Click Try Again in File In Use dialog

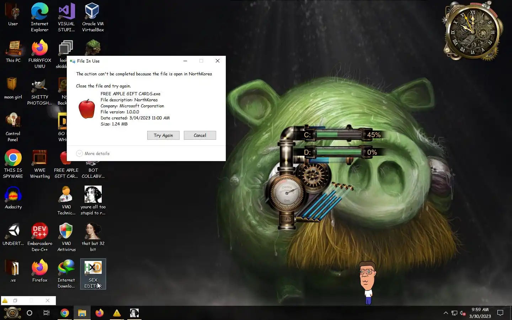click(163, 135)
